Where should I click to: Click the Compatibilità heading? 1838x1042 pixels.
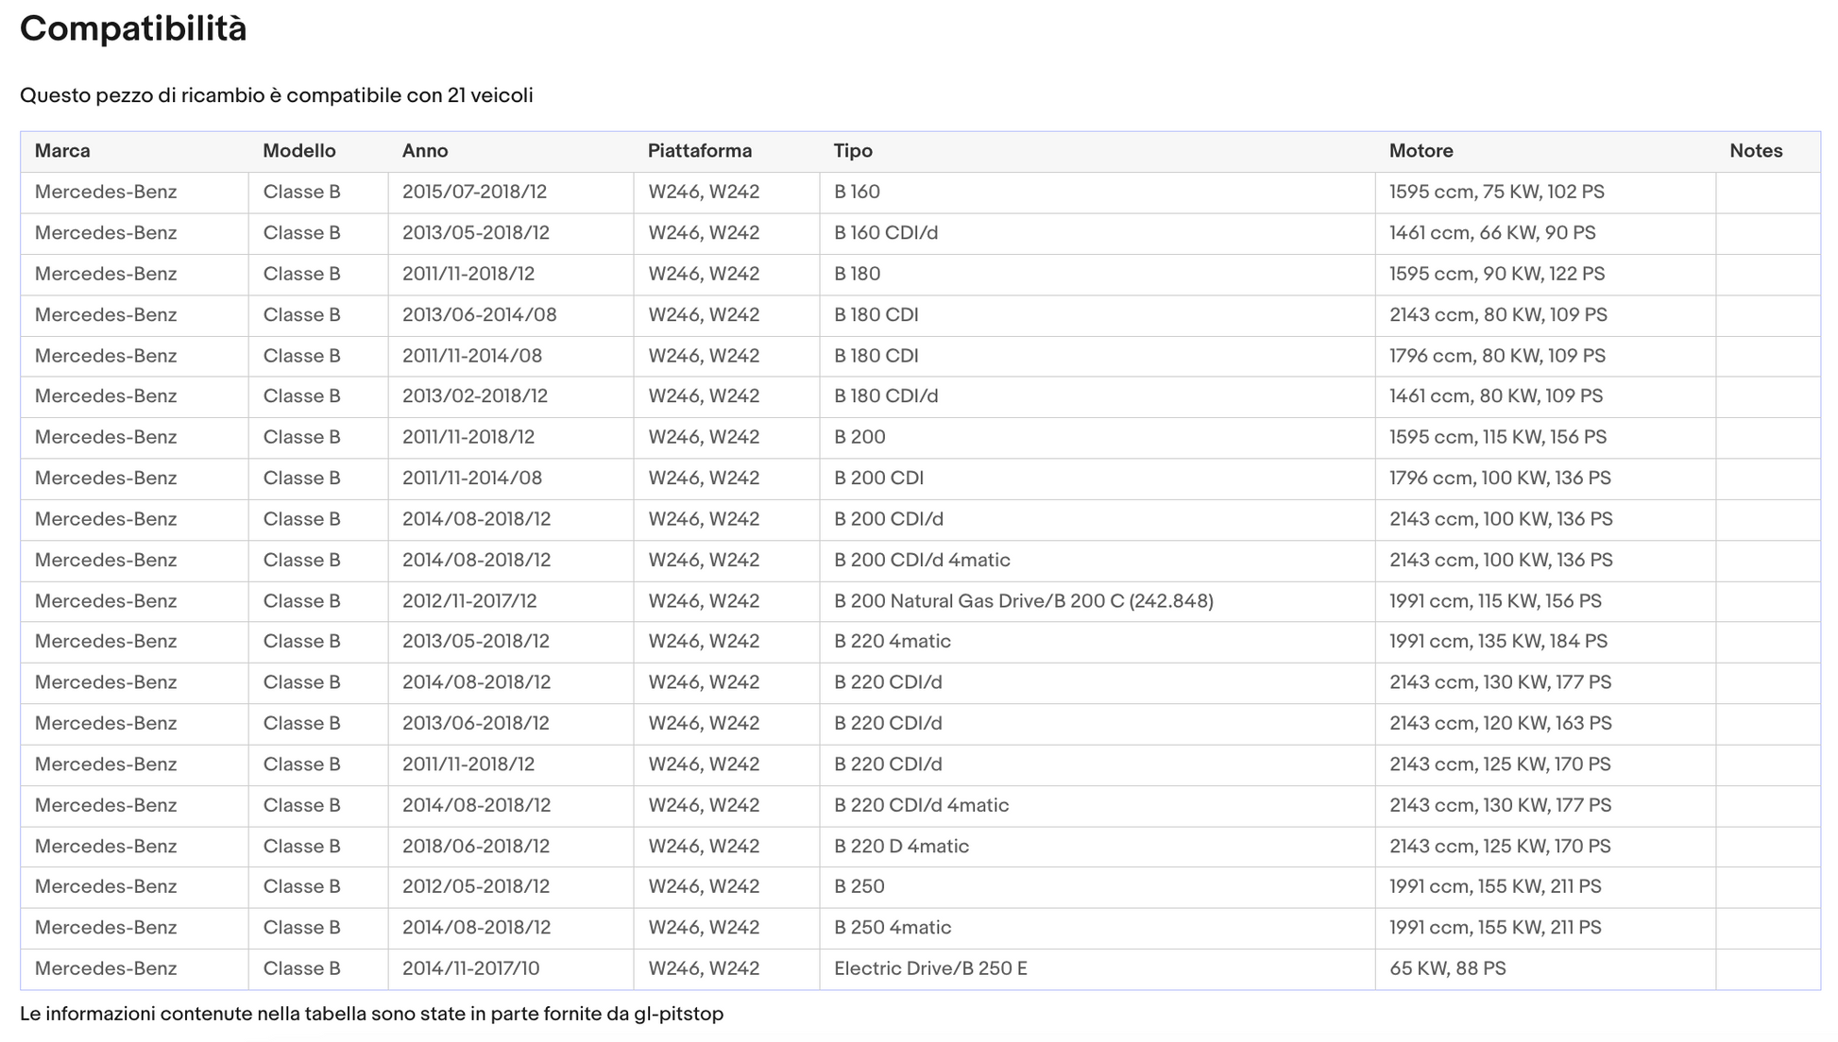tap(133, 29)
